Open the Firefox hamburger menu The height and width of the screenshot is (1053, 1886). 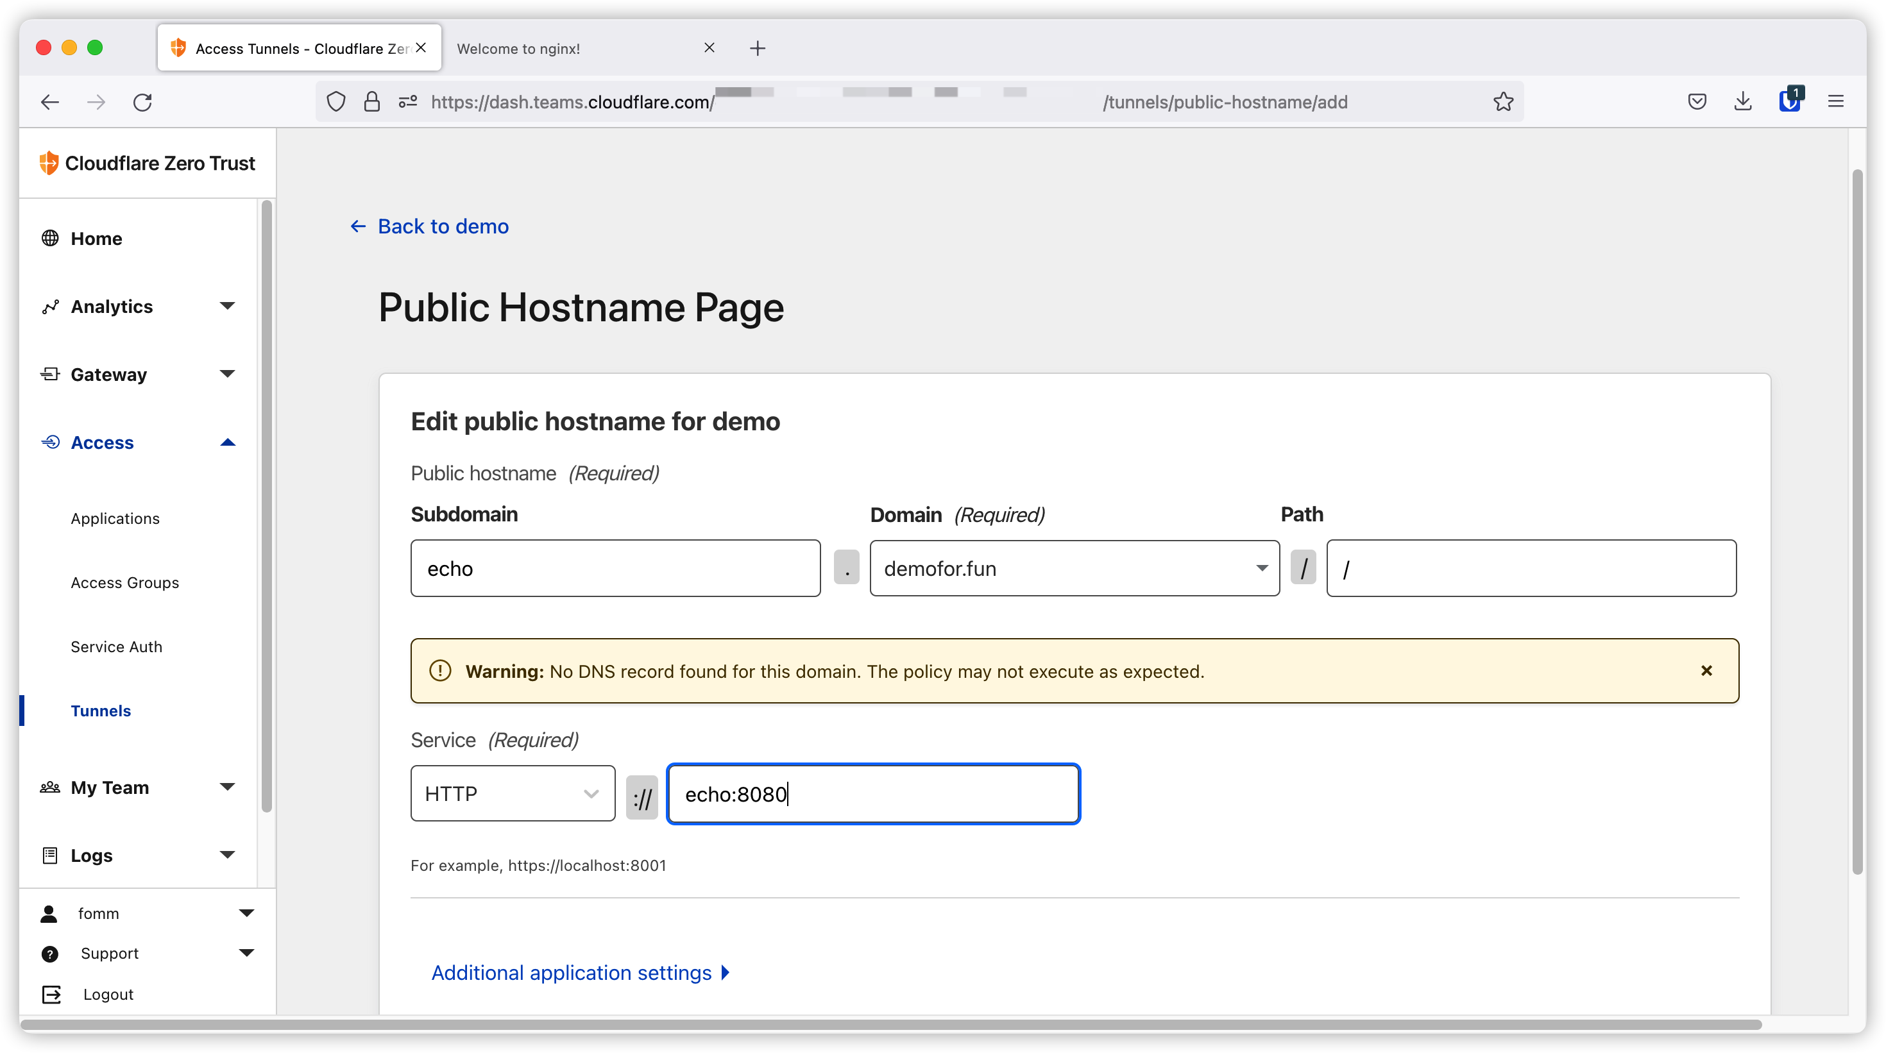click(1835, 102)
